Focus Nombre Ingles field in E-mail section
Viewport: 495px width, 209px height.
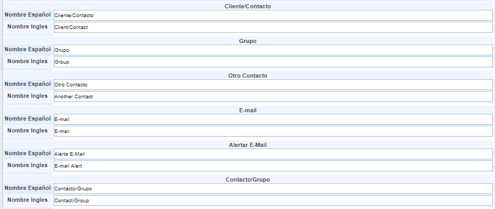pyautogui.click(x=273, y=131)
